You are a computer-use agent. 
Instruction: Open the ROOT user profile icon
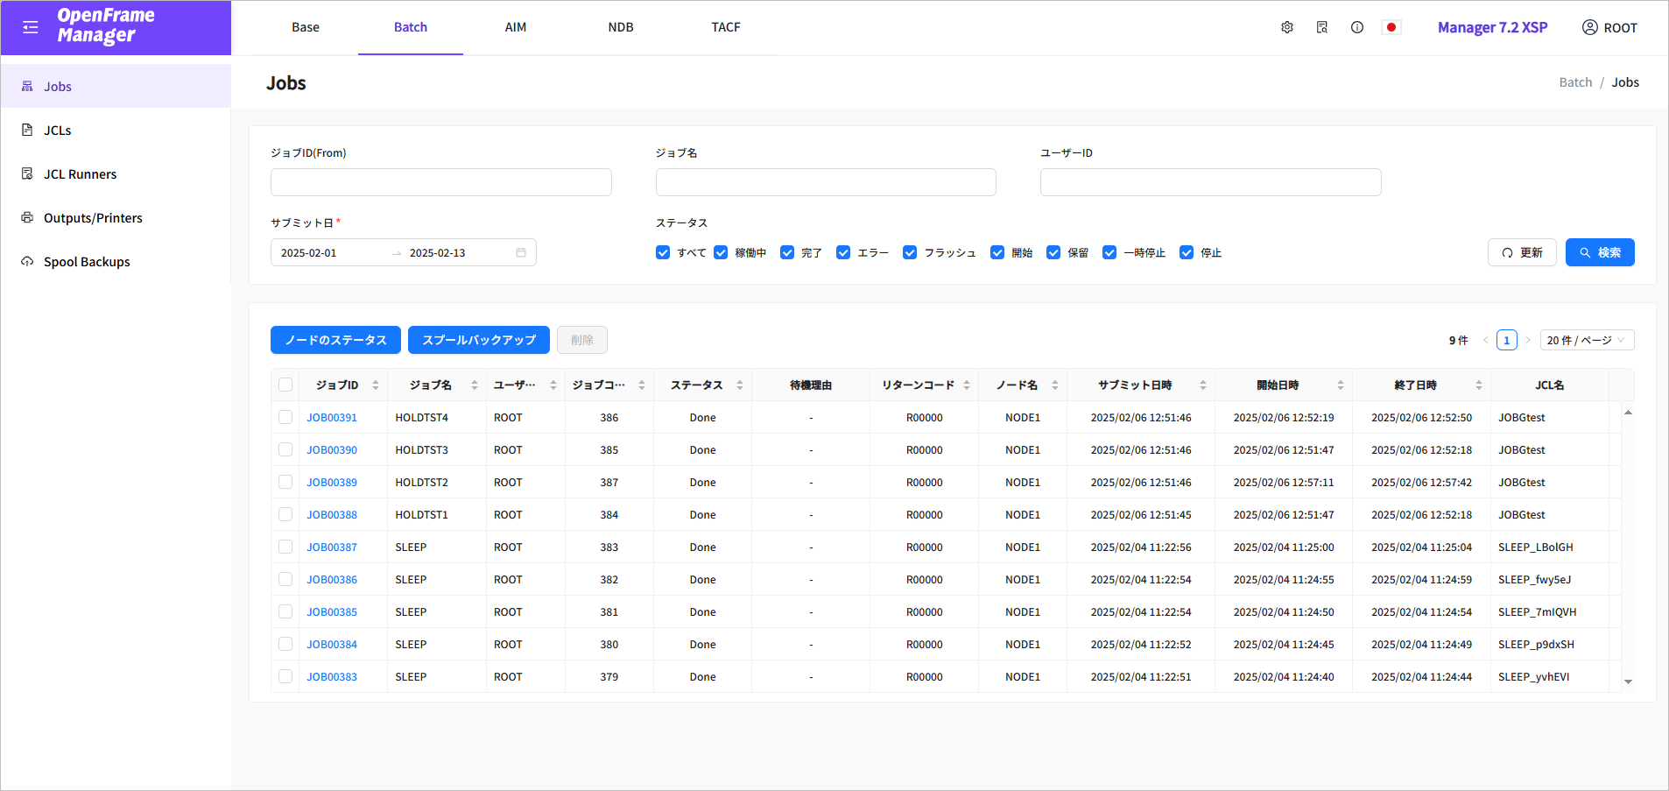1589,27
